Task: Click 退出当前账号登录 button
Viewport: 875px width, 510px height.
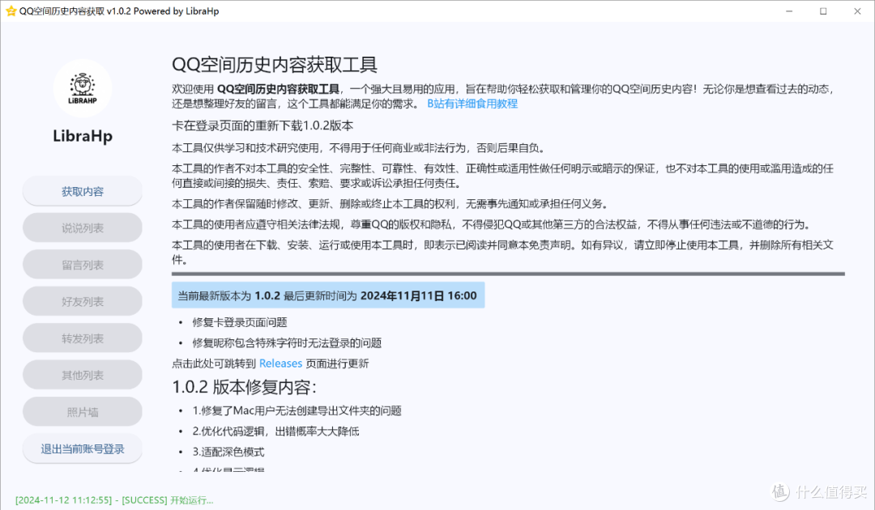Action: (82, 448)
